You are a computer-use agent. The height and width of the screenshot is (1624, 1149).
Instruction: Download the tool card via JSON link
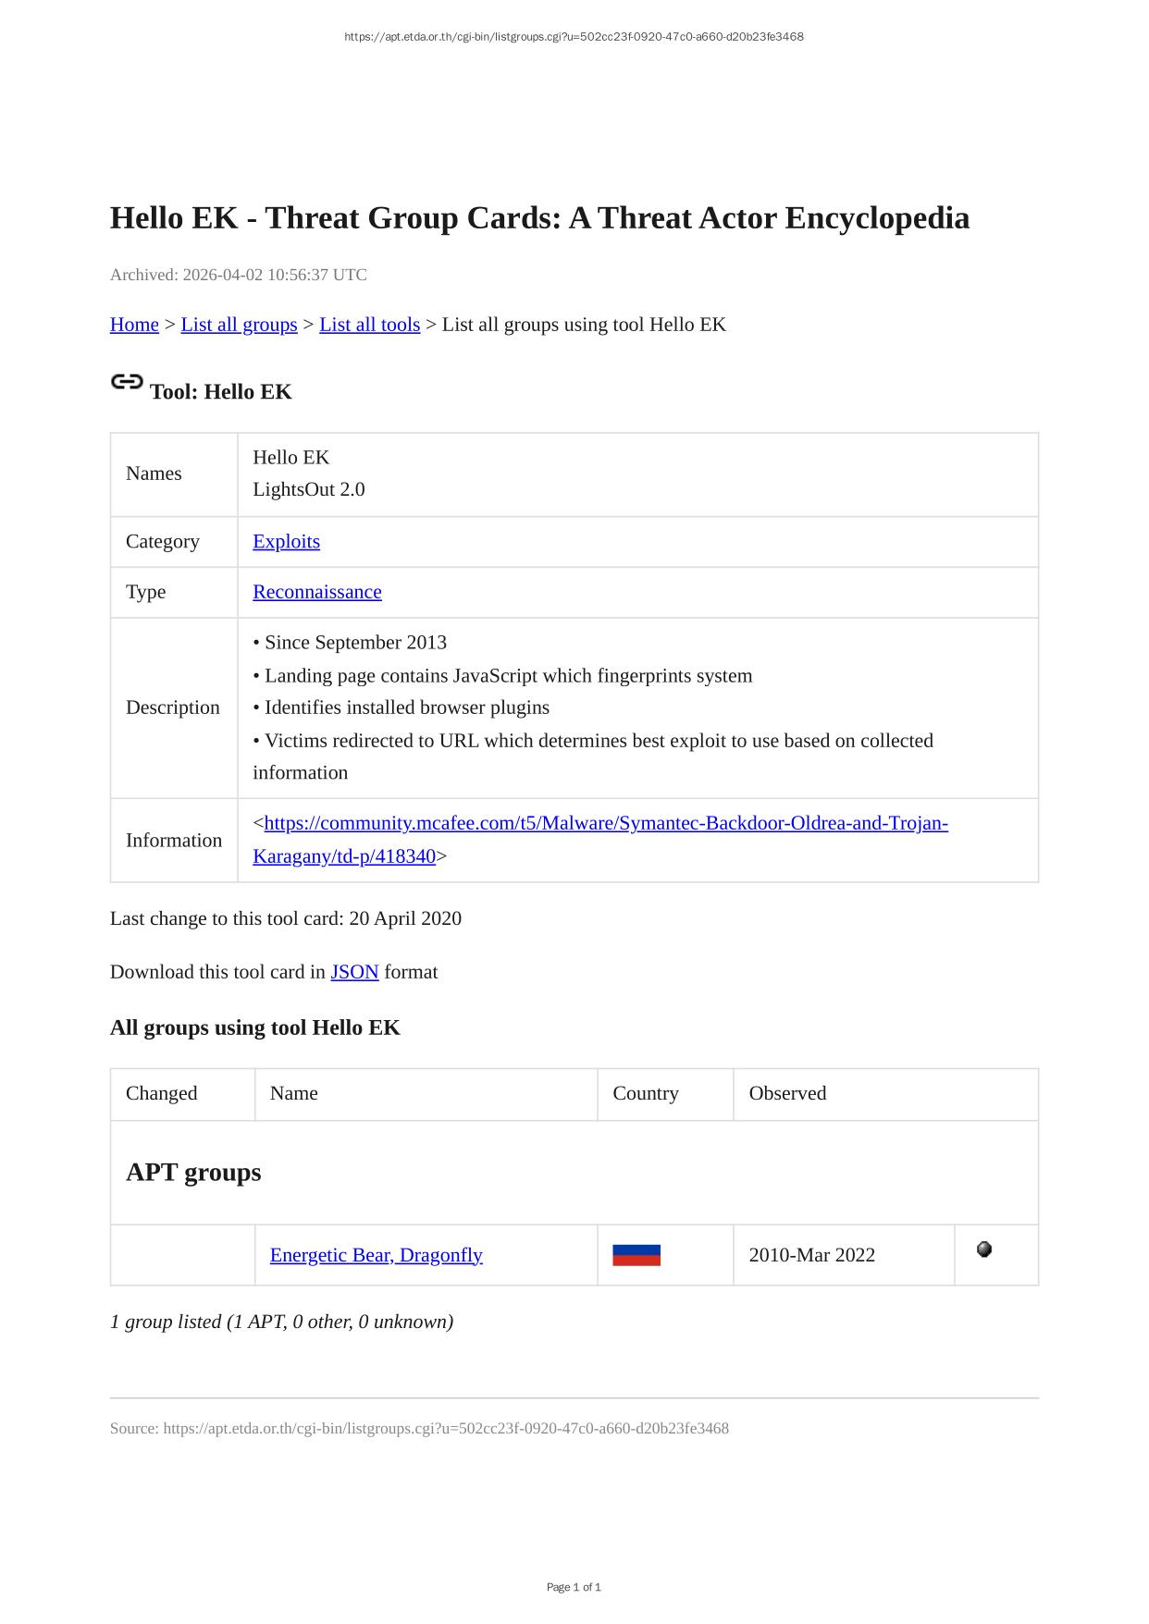tap(354, 972)
